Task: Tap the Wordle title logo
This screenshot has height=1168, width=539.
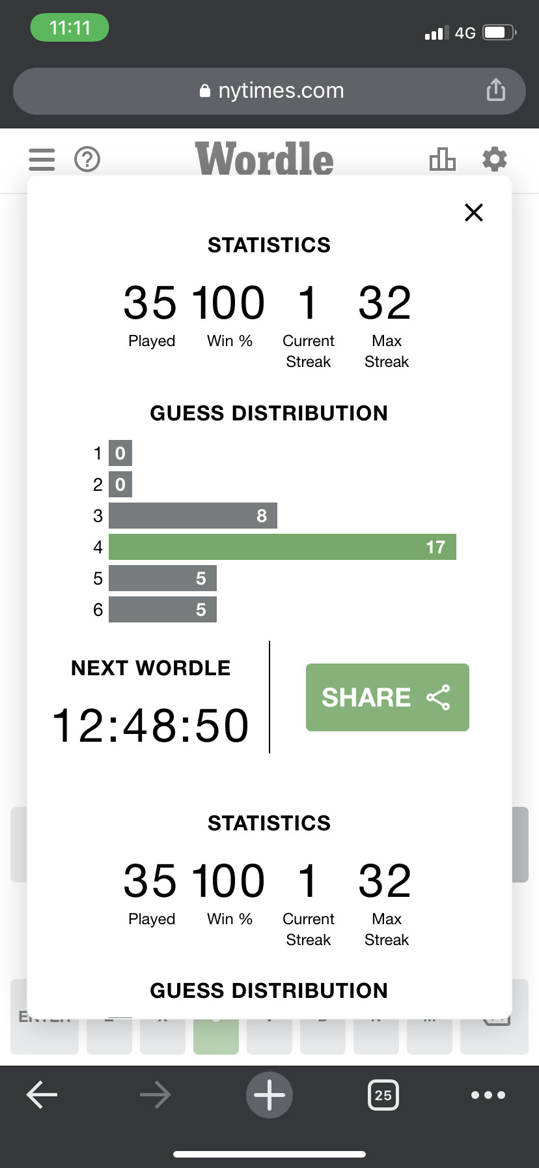Action: coord(264,159)
